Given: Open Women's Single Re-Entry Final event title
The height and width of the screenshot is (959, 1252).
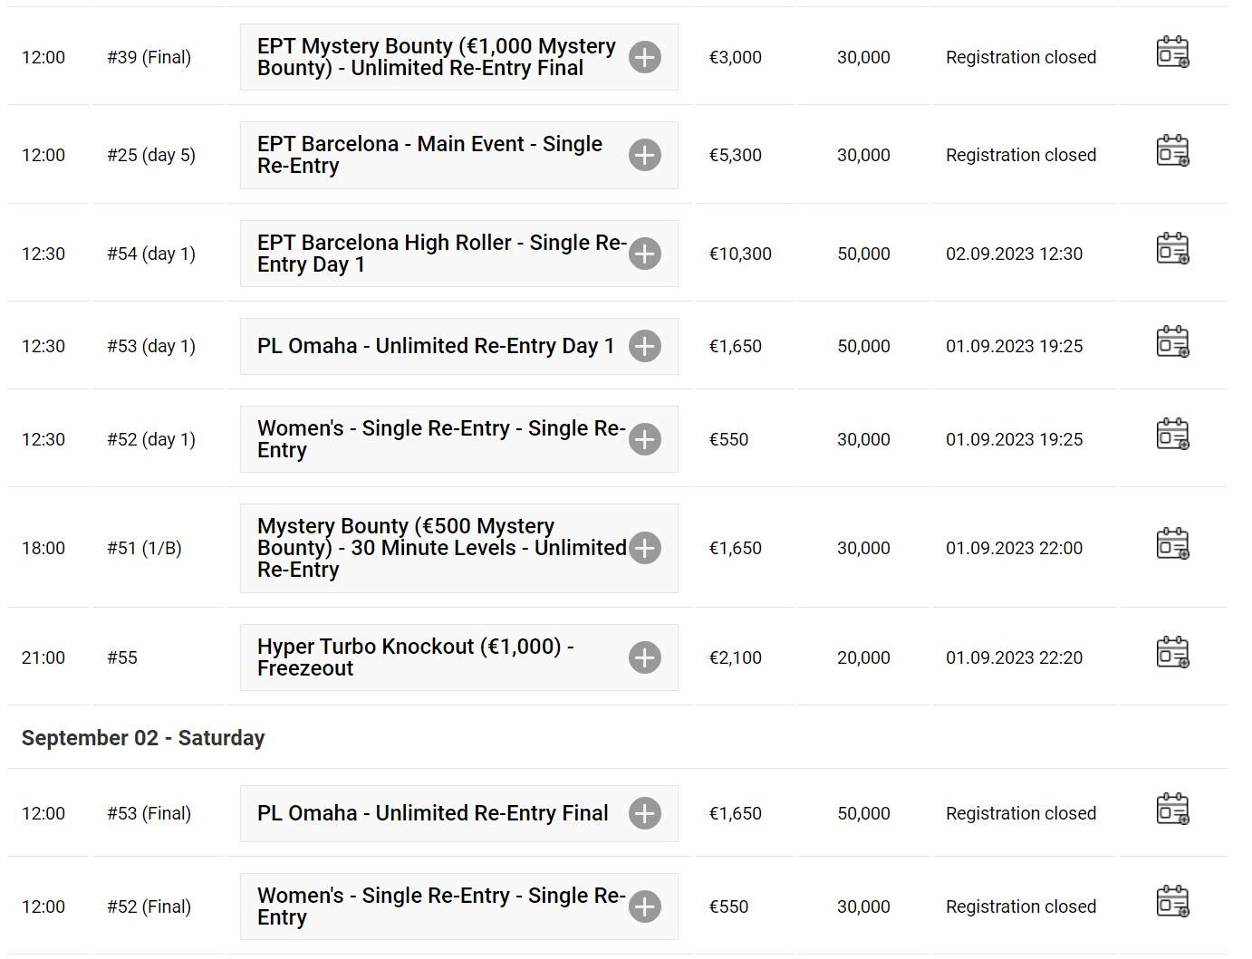Looking at the screenshot, I should (x=441, y=906).
